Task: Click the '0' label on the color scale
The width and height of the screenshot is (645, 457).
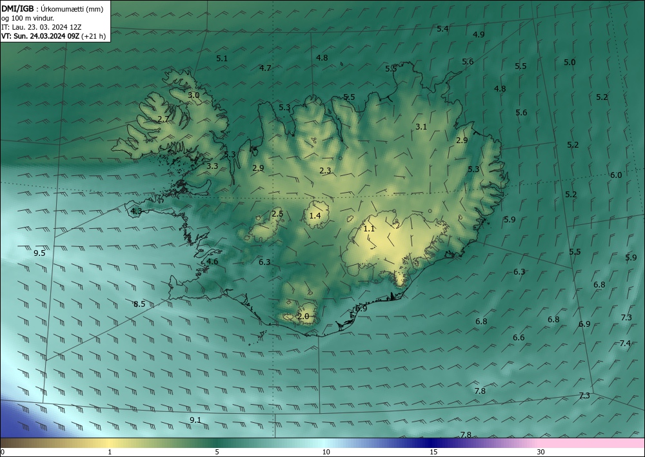Action: click(x=3, y=452)
